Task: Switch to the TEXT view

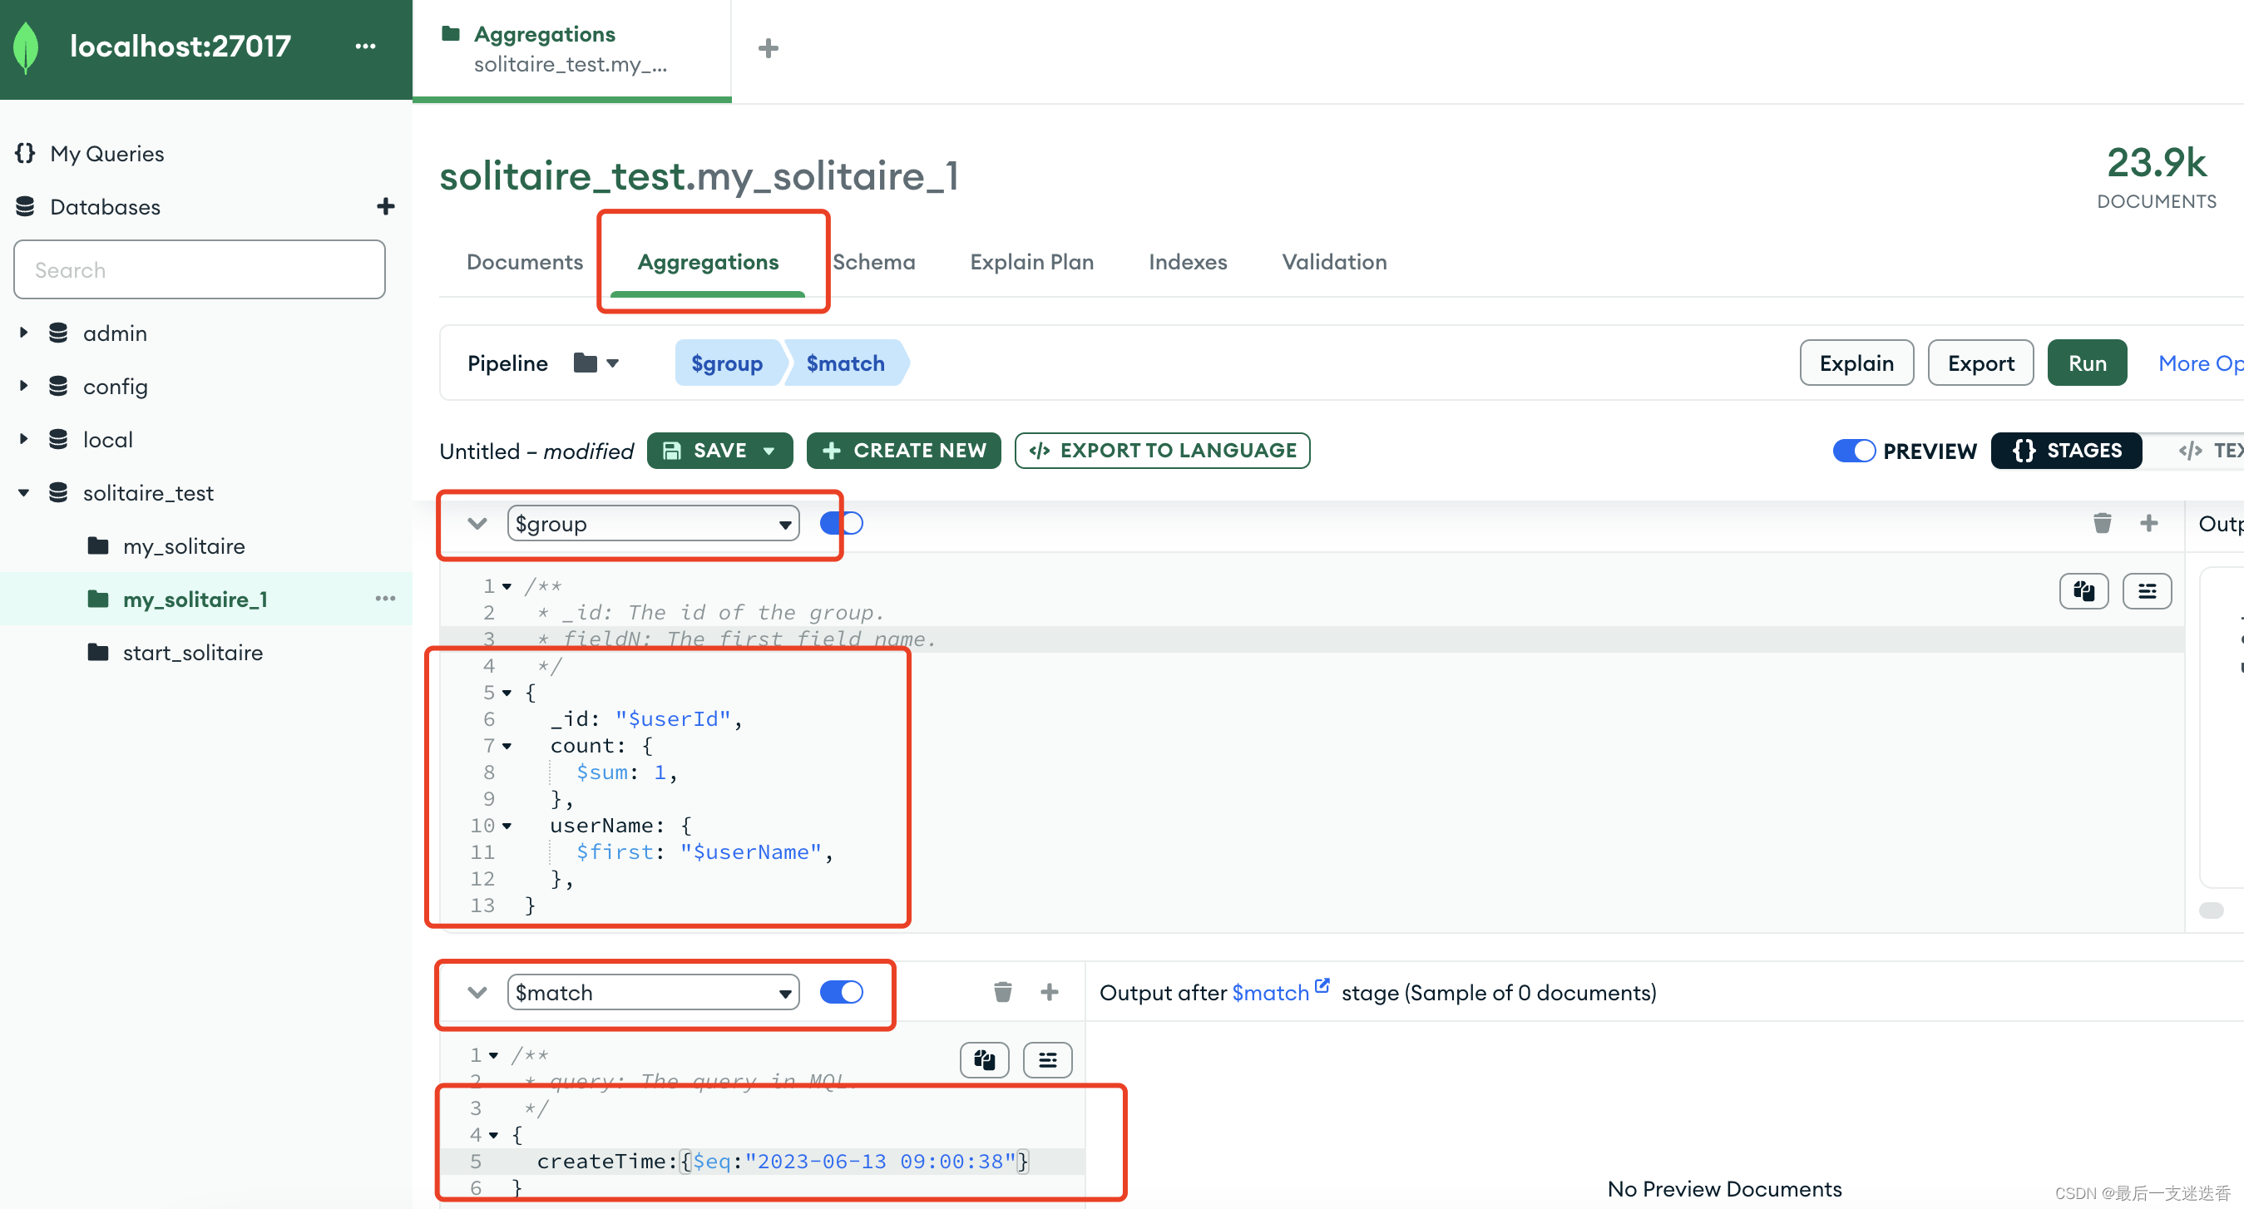Action: coord(2209,451)
